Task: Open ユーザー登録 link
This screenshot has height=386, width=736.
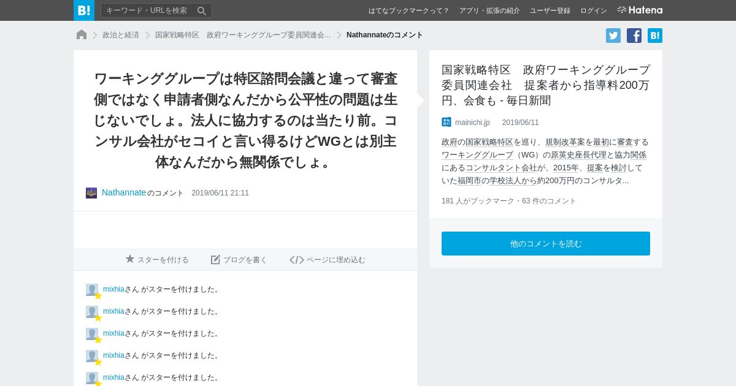Action: point(550,10)
